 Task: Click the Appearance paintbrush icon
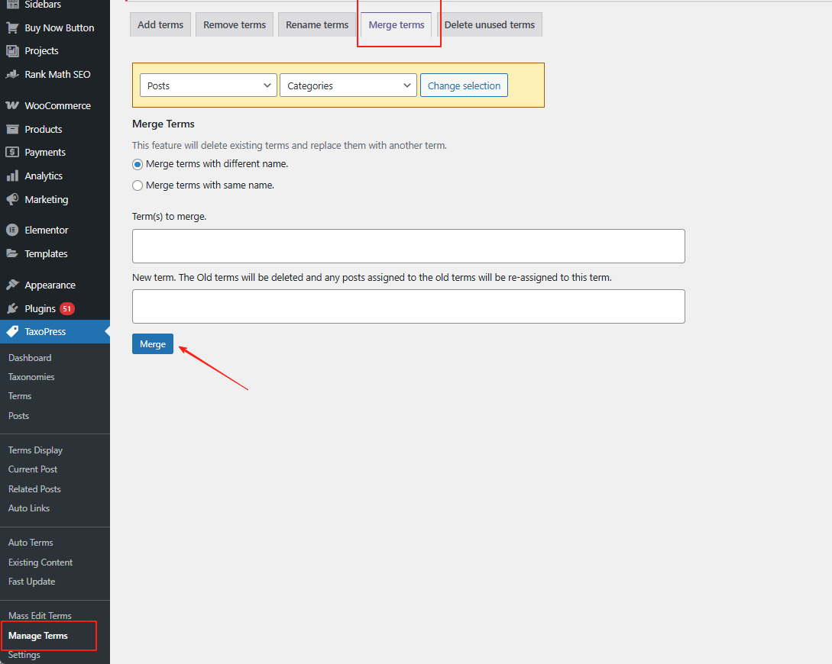[12, 285]
